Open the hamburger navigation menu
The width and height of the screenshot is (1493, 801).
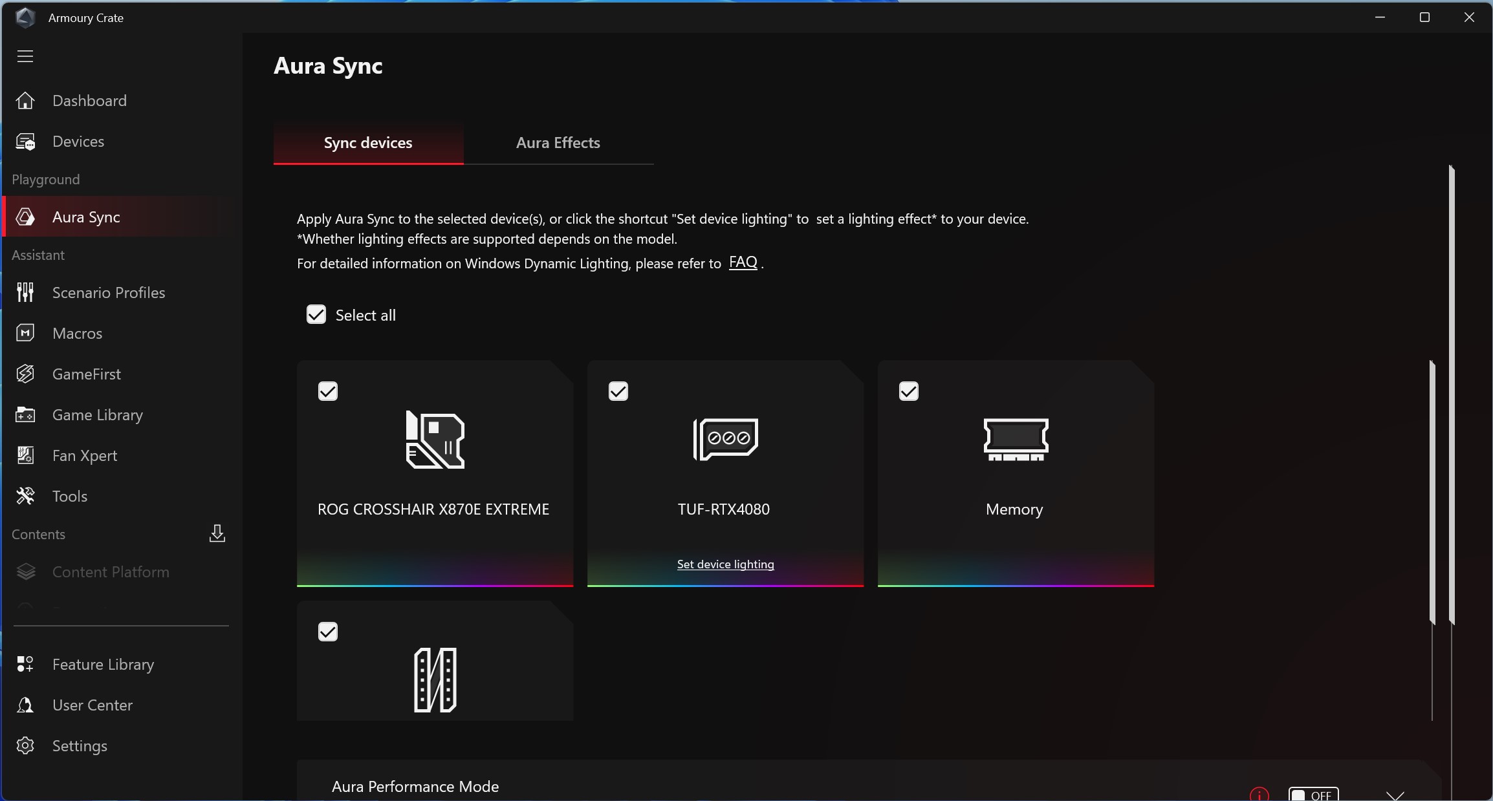(x=25, y=56)
